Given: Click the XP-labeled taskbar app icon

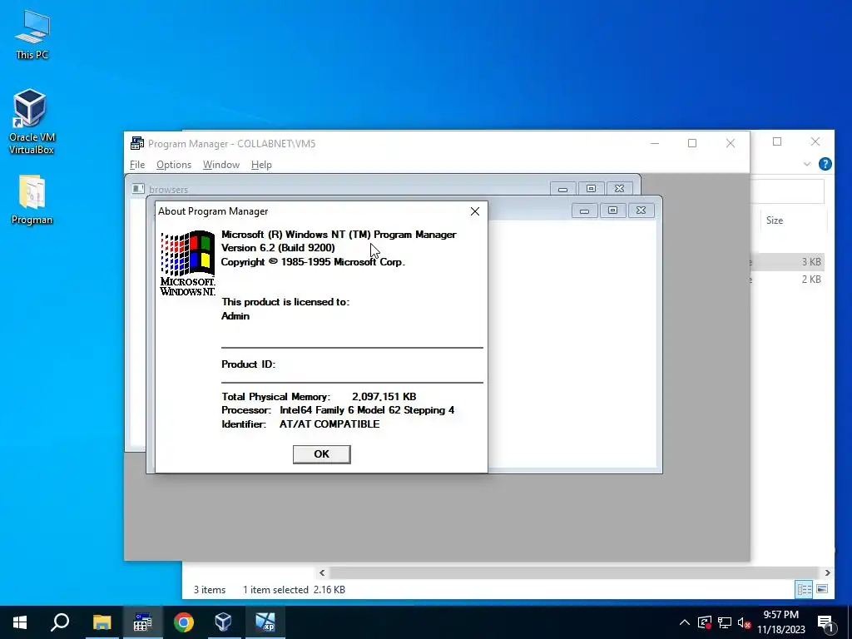Looking at the screenshot, I should tap(265, 622).
